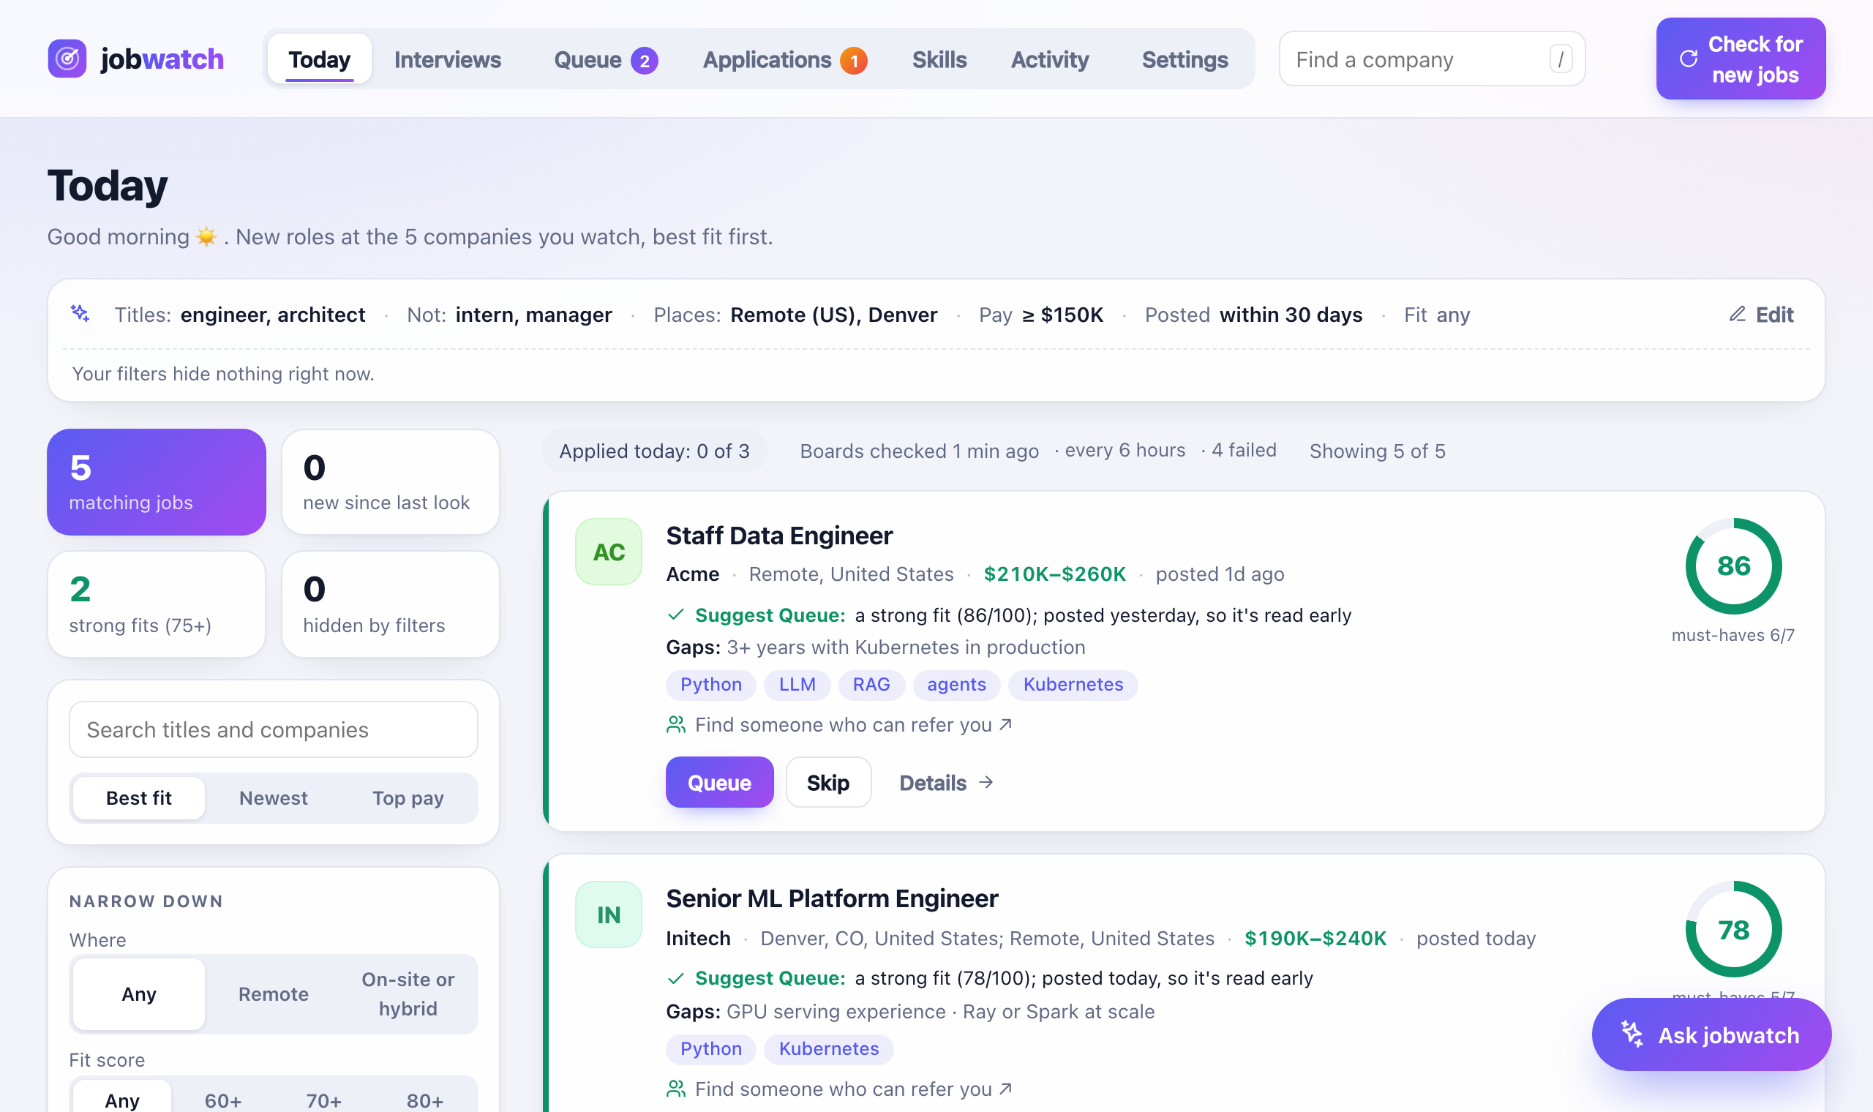This screenshot has height=1112, width=1873.
Task: Click the arrow next to Details
Action: tap(986, 782)
